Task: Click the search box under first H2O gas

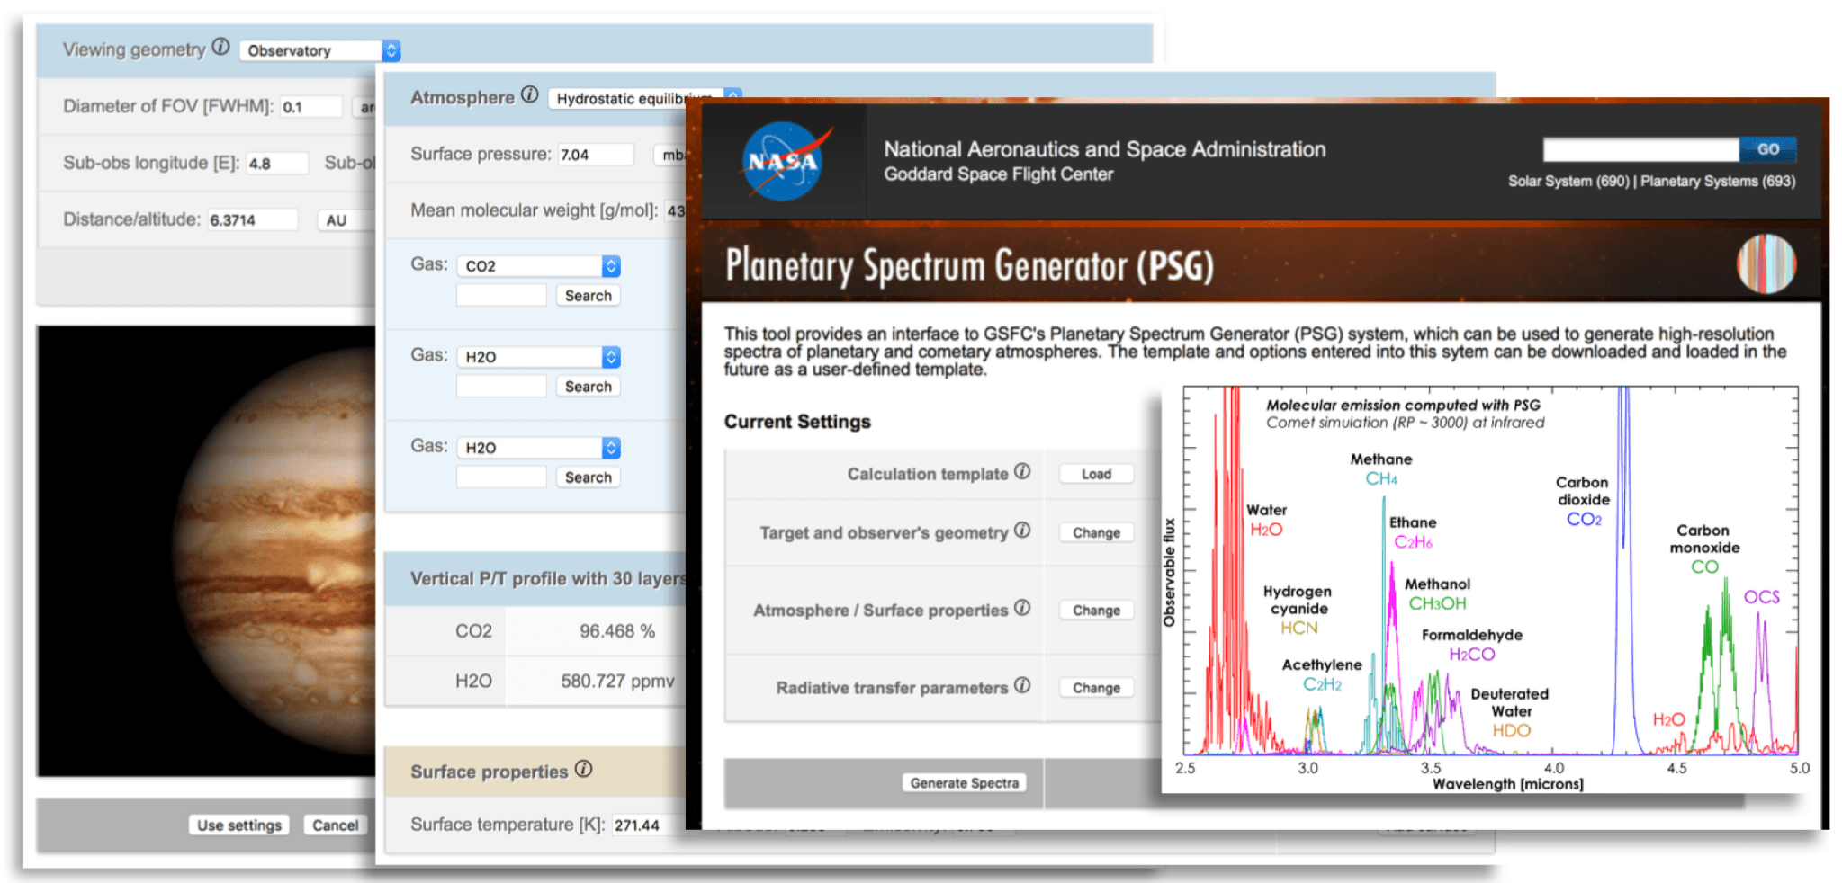Action: click(x=501, y=387)
